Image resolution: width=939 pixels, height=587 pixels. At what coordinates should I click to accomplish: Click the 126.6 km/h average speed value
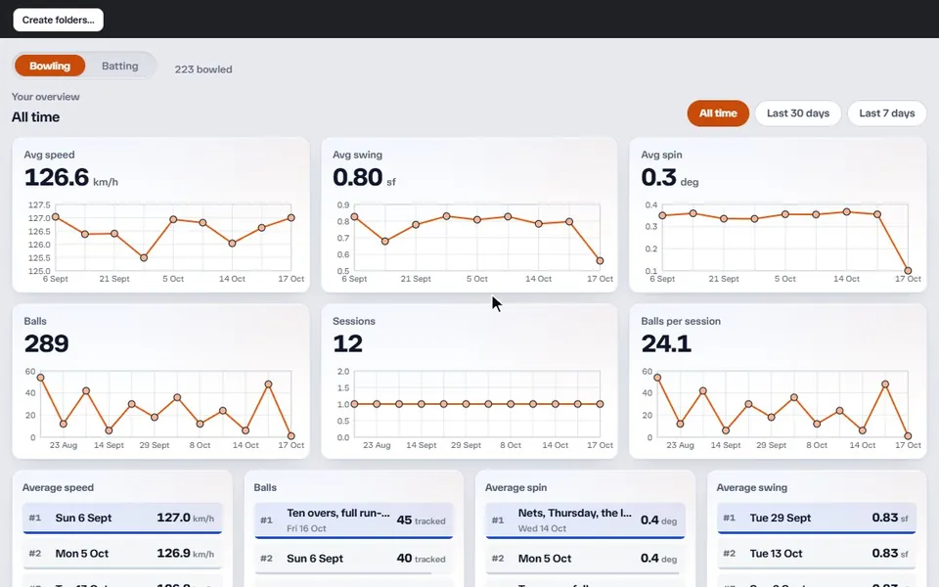(x=70, y=178)
